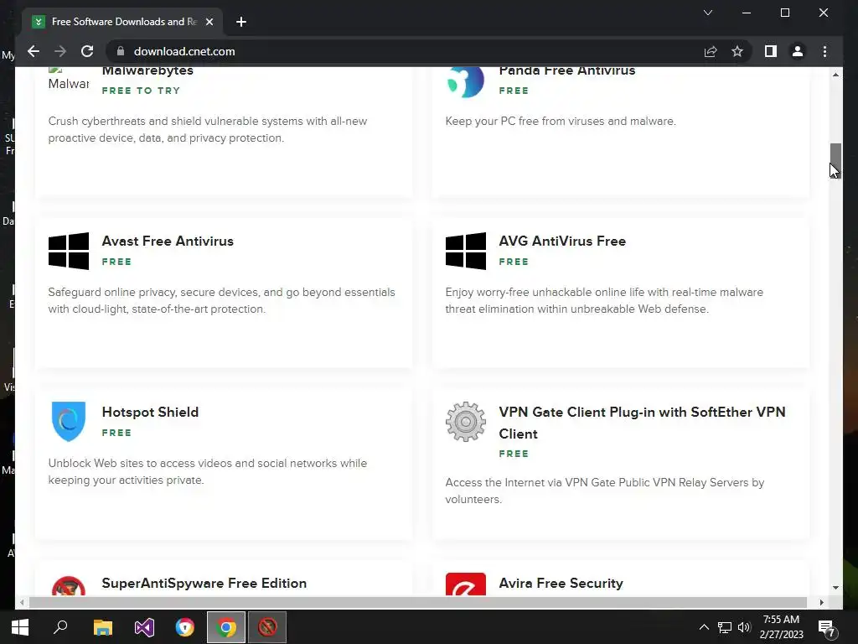Close the Free Software Downloads tab

pos(209,22)
